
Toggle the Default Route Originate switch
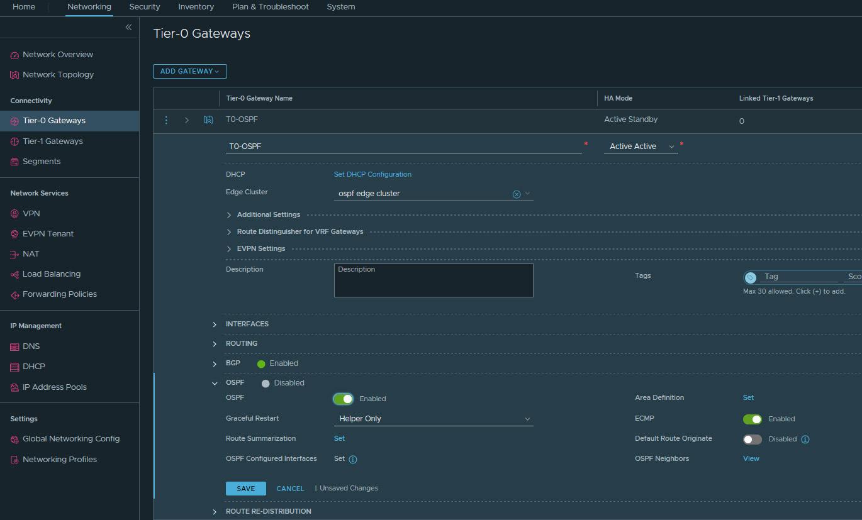pyautogui.click(x=753, y=440)
